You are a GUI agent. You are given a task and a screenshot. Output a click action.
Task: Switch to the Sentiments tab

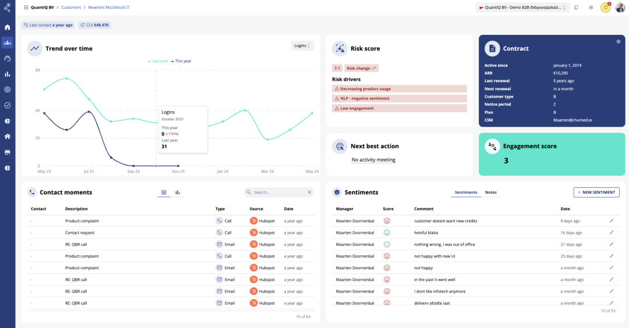[x=466, y=192]
